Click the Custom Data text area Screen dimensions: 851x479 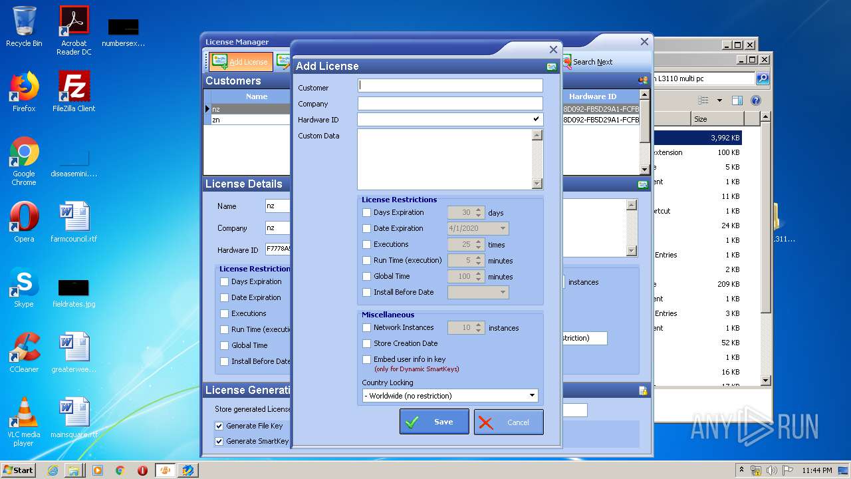tap(445, 160)
